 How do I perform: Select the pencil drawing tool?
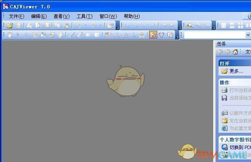coord(80,35)
